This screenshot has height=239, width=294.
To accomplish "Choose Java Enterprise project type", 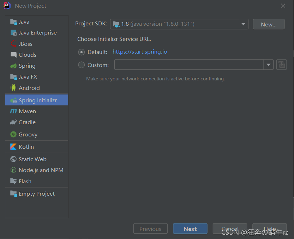I will 37,33.
